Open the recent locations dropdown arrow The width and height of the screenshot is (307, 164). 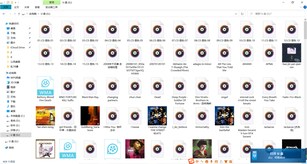(15, 14)
